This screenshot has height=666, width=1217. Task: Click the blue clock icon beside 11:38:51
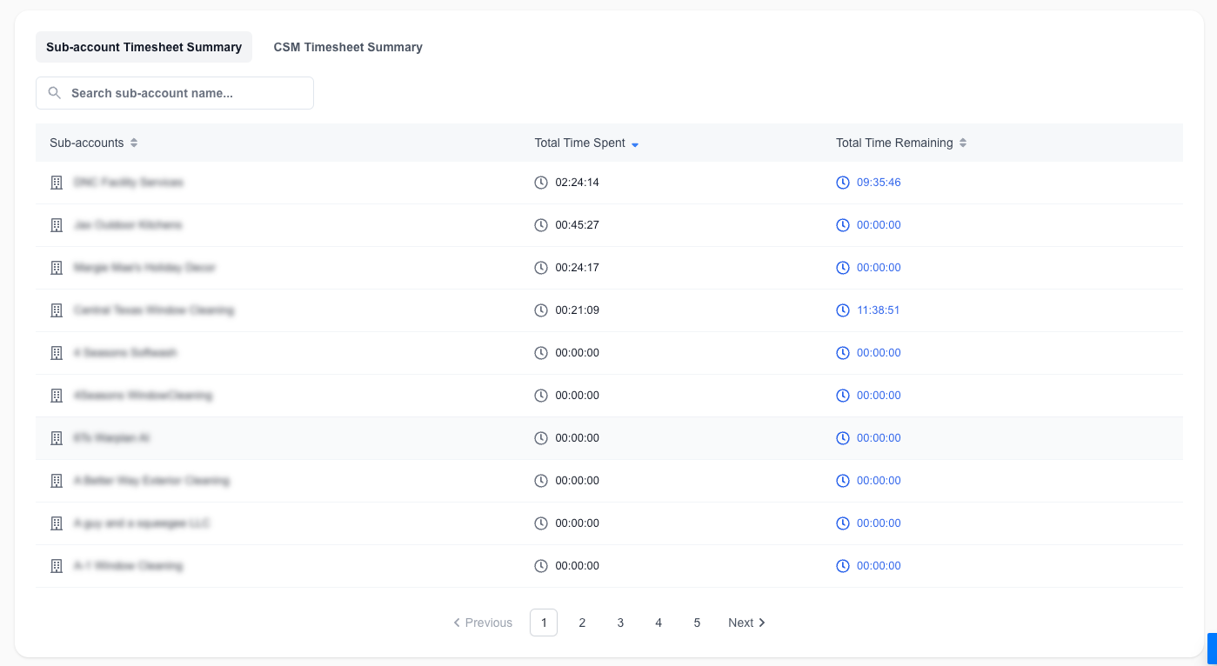pos(843,310)
